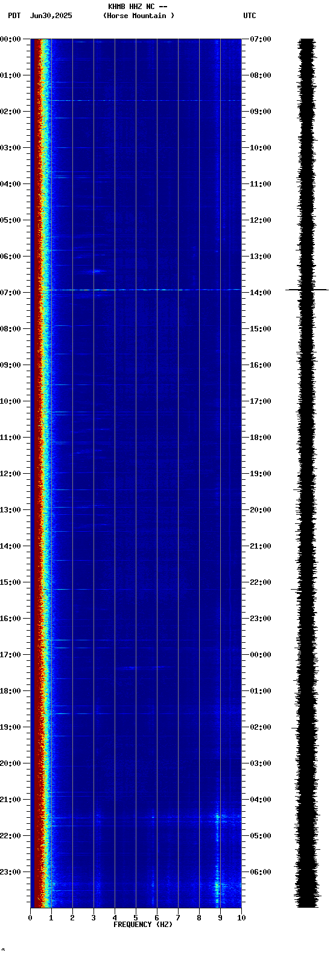Click the 'FREQUENCY (HZ)' axis label
333x956 pixels.
[143, 925]
